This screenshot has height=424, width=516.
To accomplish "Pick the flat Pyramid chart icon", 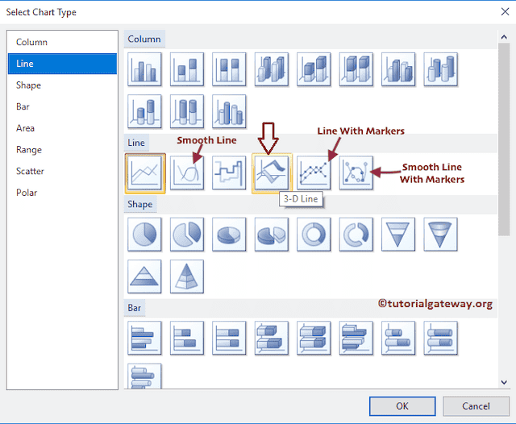I will [144, 276].
